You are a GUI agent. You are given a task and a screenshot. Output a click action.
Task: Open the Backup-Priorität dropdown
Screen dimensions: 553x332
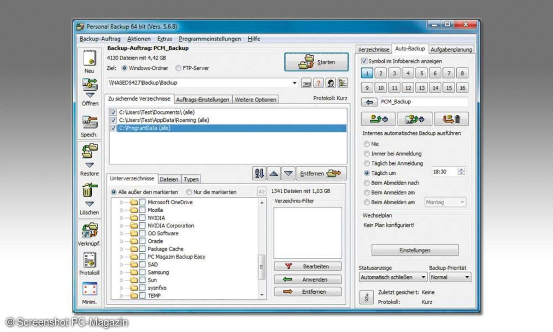(467, 277)
